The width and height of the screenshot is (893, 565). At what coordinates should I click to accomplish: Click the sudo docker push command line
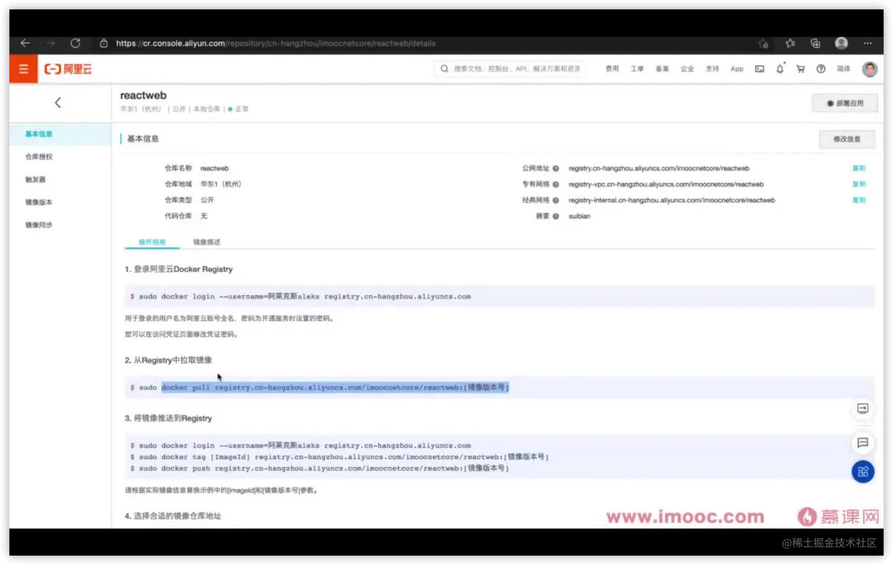[x=320, y=468]
